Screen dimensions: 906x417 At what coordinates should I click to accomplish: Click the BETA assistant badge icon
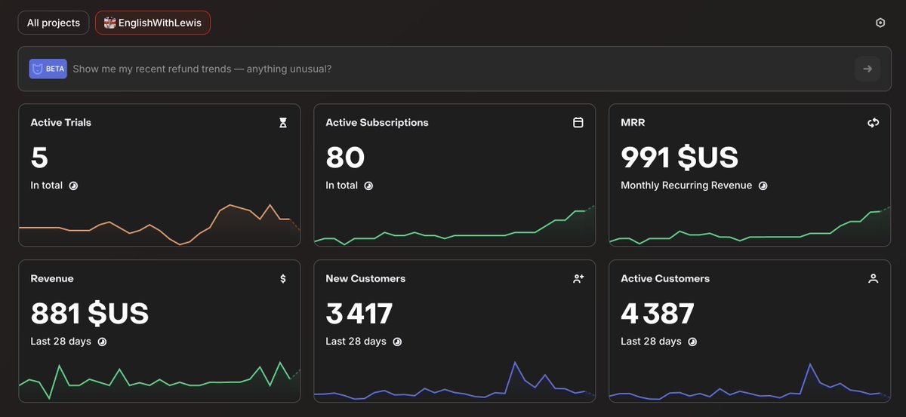coord(48,69)
